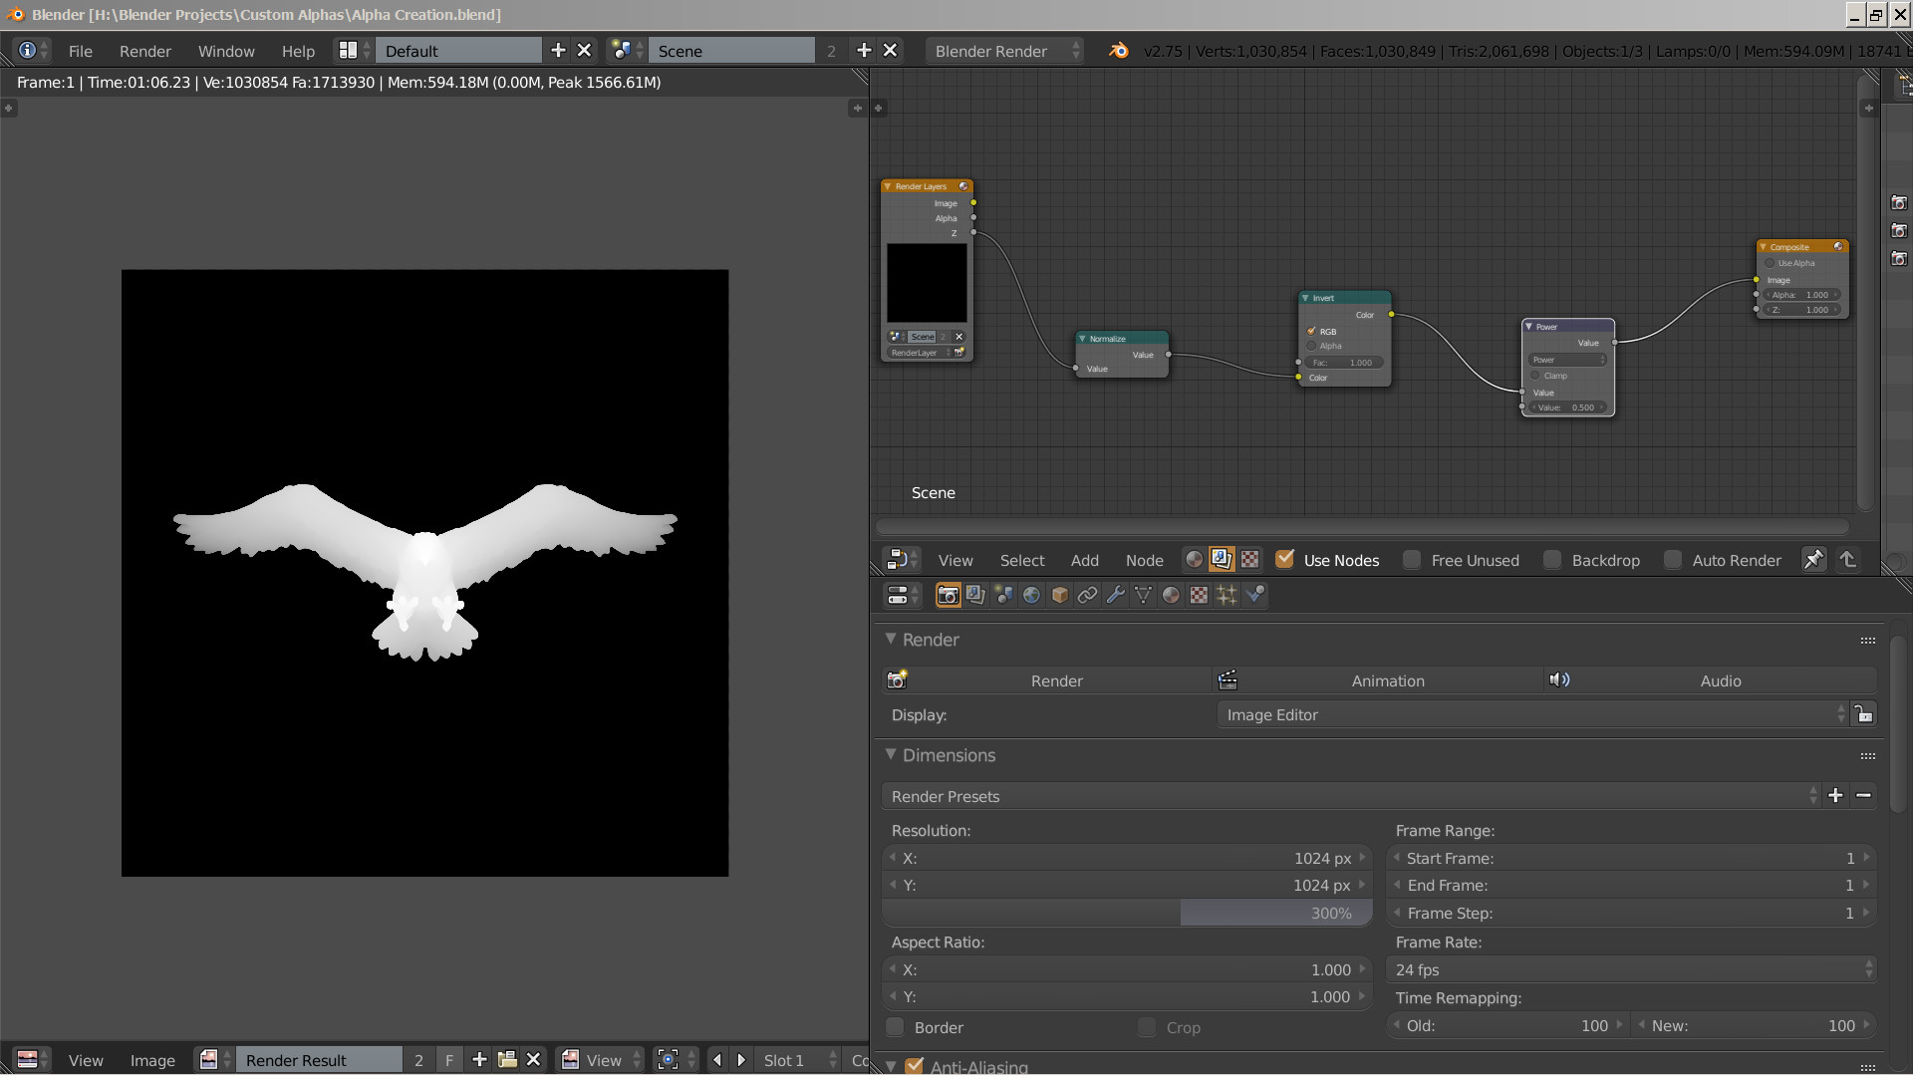1913x1076 pixels.
Task: Pin the node tree with the pin icon
Action: [1813, 560]
